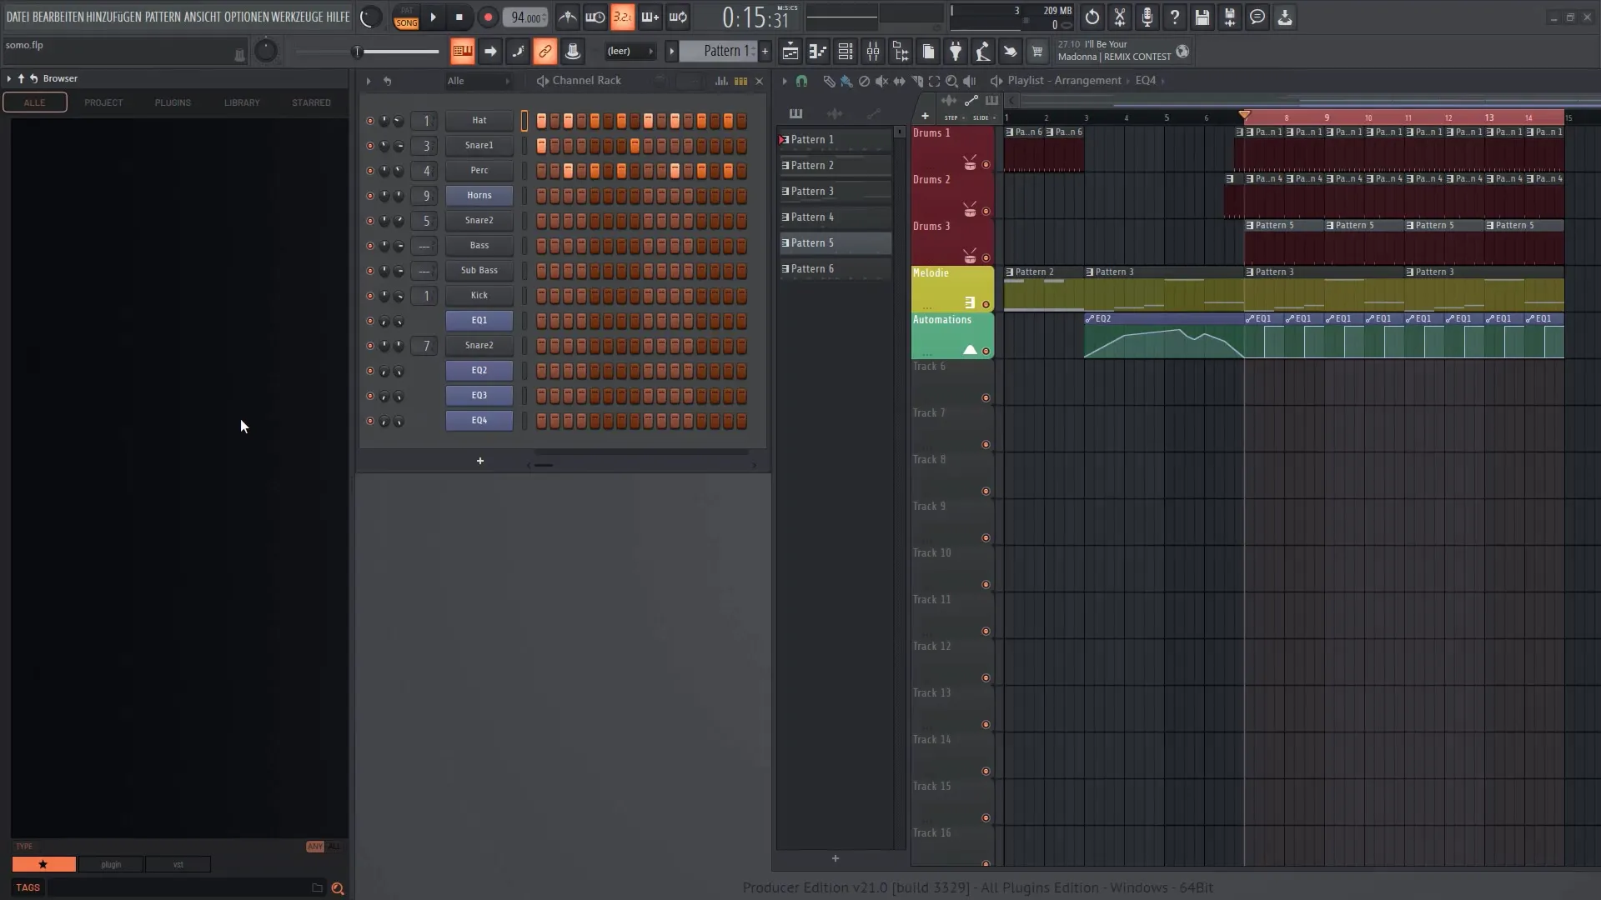The height and width of the screenshot is (900, 1601).
Task: Mute the Kick channel
Action: point(370,296)
